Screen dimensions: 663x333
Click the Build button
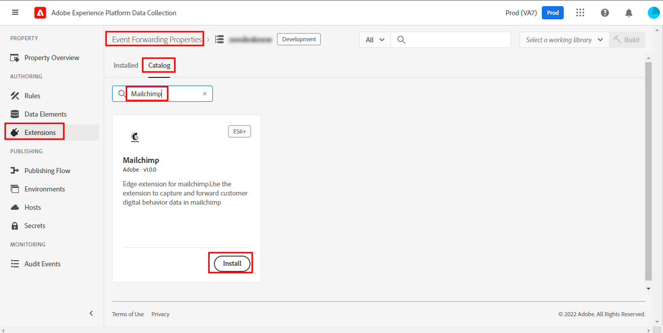tap(627, 40)
